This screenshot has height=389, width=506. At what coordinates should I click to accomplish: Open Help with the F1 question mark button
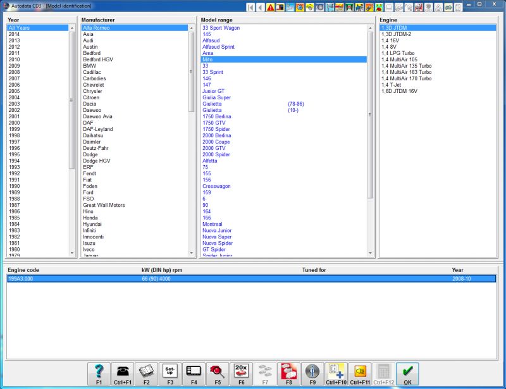(99, 374)
